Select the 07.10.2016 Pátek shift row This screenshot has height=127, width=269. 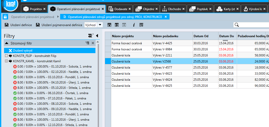(49, 98)
